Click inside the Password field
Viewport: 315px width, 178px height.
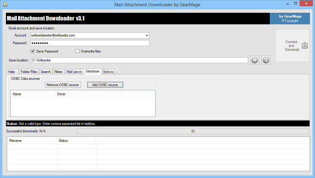click(90, 43)
